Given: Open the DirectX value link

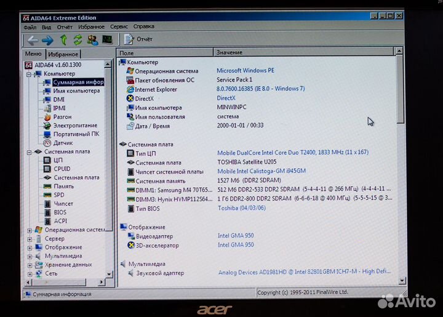Looking at the screenshot, I should (x=226, y=98).
